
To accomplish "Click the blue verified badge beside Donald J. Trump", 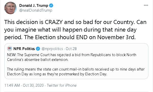I will coord(51,6).
